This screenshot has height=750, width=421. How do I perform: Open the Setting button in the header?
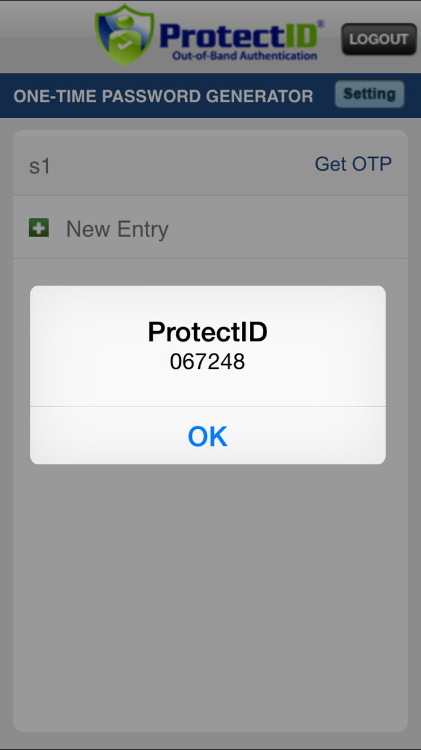point(369,94)
